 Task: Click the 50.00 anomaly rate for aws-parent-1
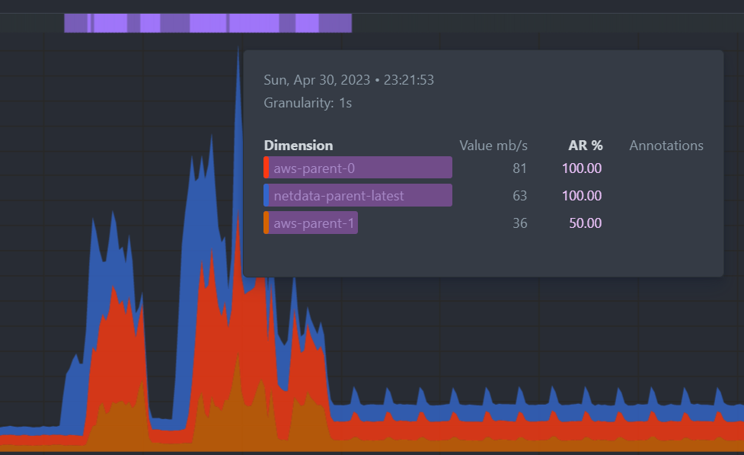point(585,223)
